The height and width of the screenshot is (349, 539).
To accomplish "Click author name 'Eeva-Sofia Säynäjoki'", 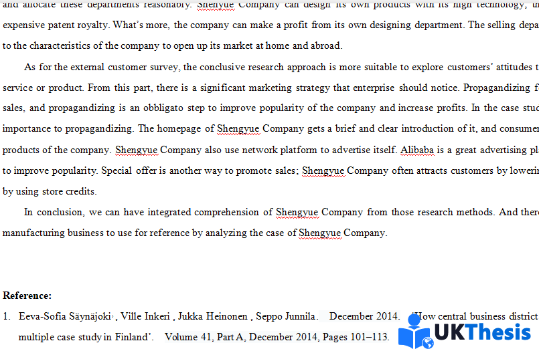I will click(64, 316).
